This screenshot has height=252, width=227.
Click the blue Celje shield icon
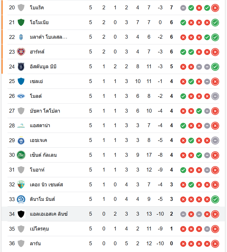21,81
